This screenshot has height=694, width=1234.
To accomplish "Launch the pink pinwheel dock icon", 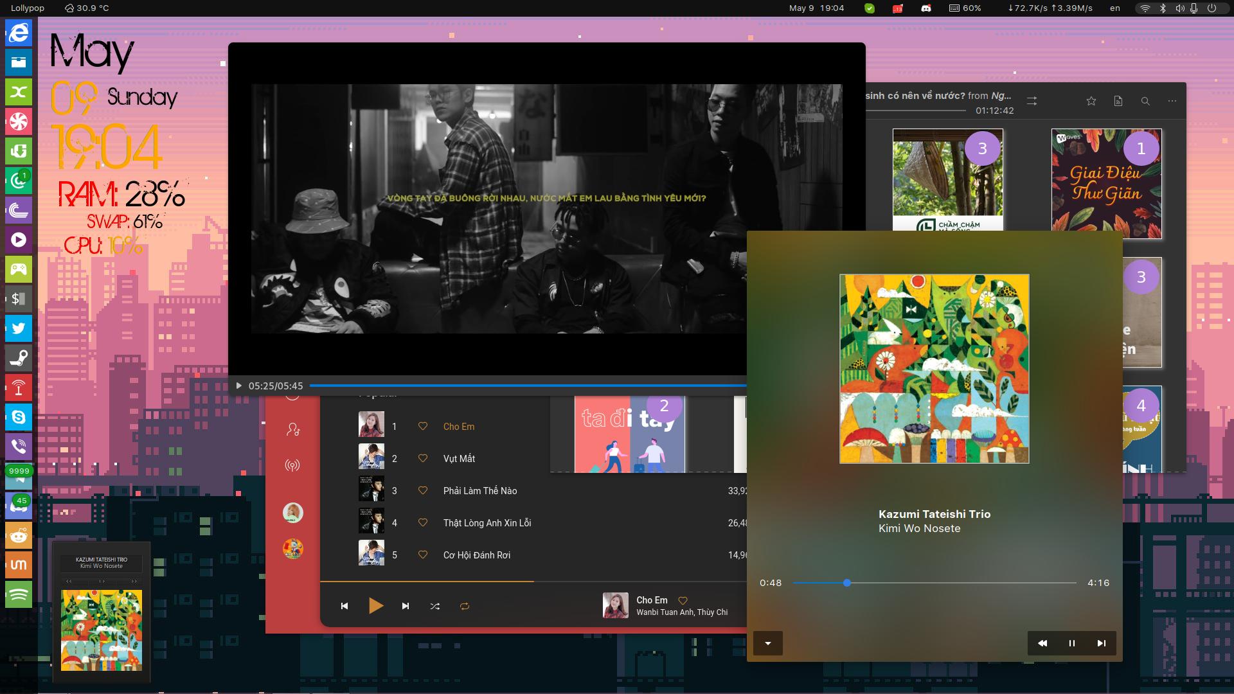I will (x=19, y=121).
